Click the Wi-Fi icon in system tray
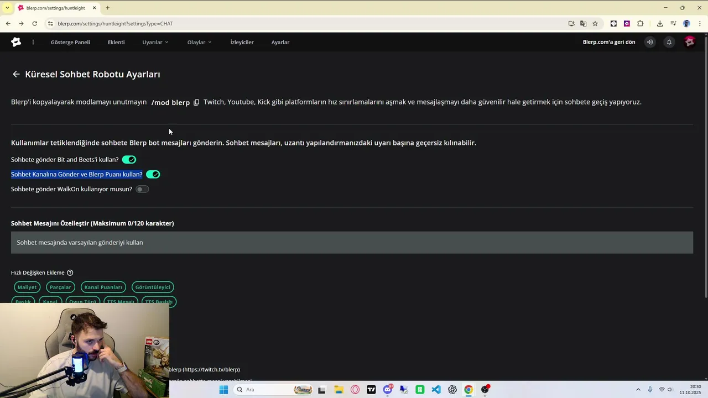This screenshot has height=398, width=708. [x=662, y=390]
